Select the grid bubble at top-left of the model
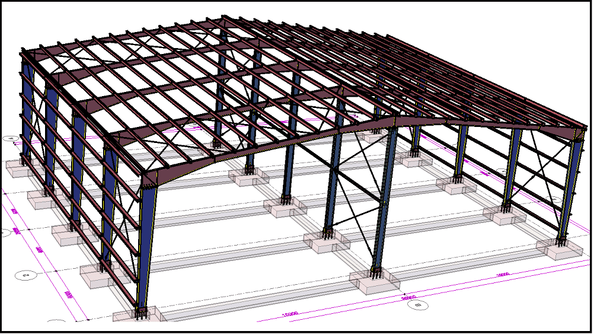The width and height of the screenshot is (594, 334). coord(10,139)
